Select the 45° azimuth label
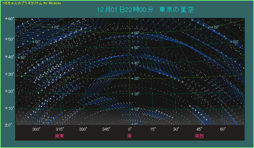The image size is (254, 148). click(199, 129)
